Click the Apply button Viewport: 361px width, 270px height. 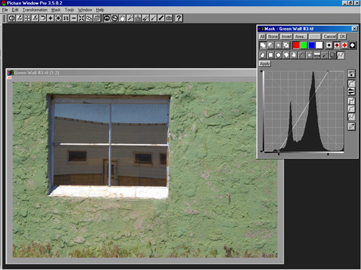point(265,64)
